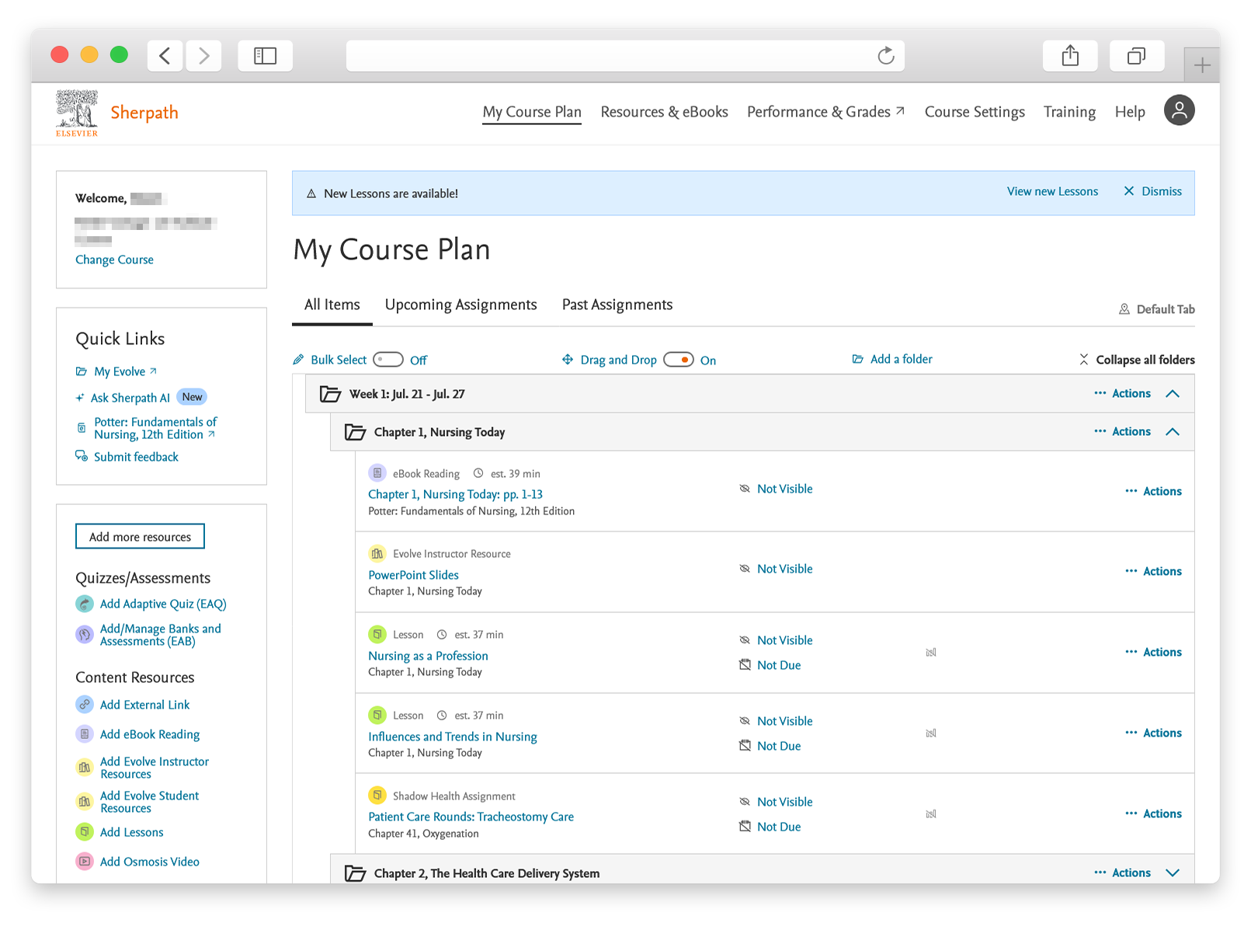Switch to Upcoming Assignments tab
This screenshot has width=1251, height=944.
[x=460, y=305]
